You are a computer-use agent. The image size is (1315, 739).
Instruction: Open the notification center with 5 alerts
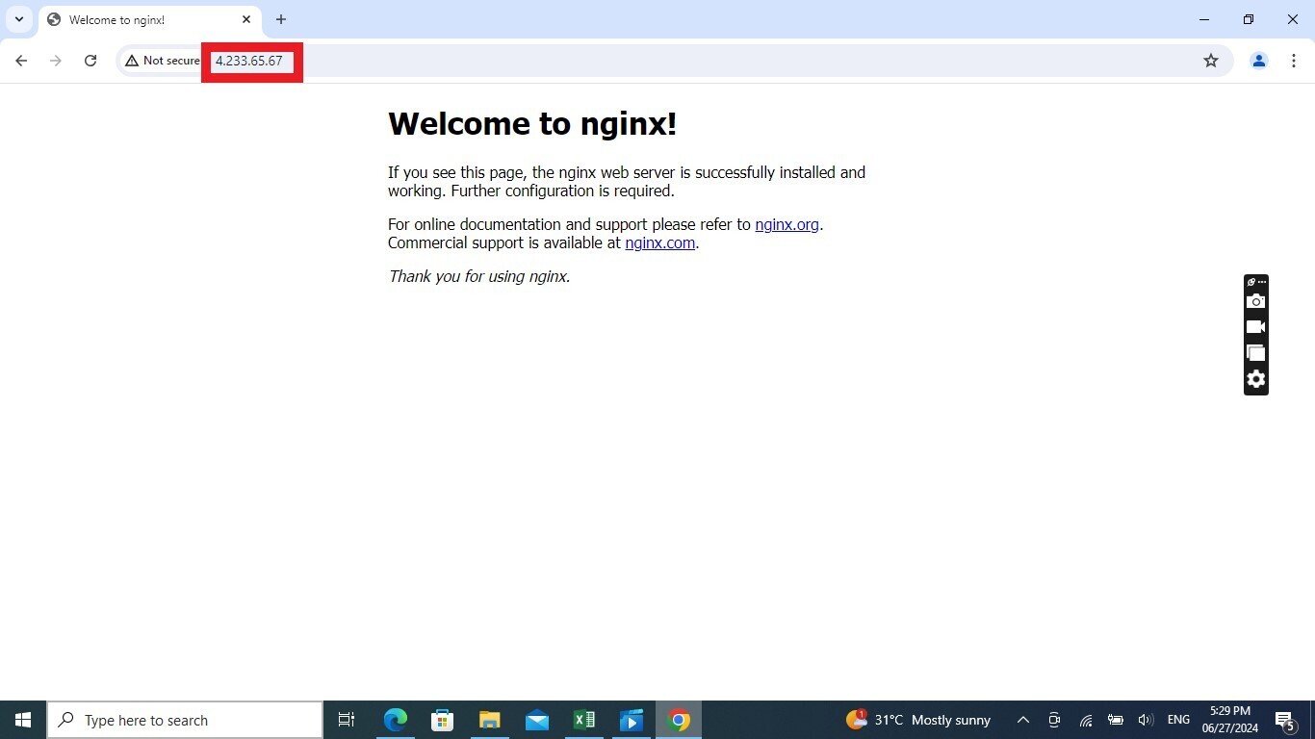coord(1285,720)
